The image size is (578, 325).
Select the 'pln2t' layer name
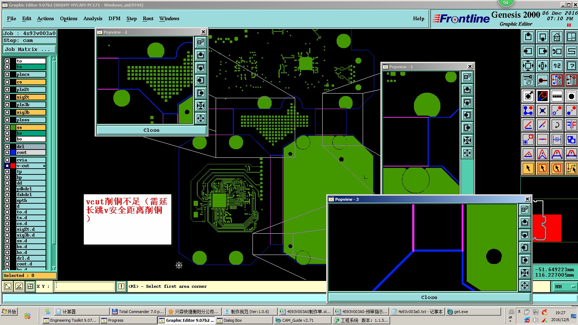(x=31, y=90)
